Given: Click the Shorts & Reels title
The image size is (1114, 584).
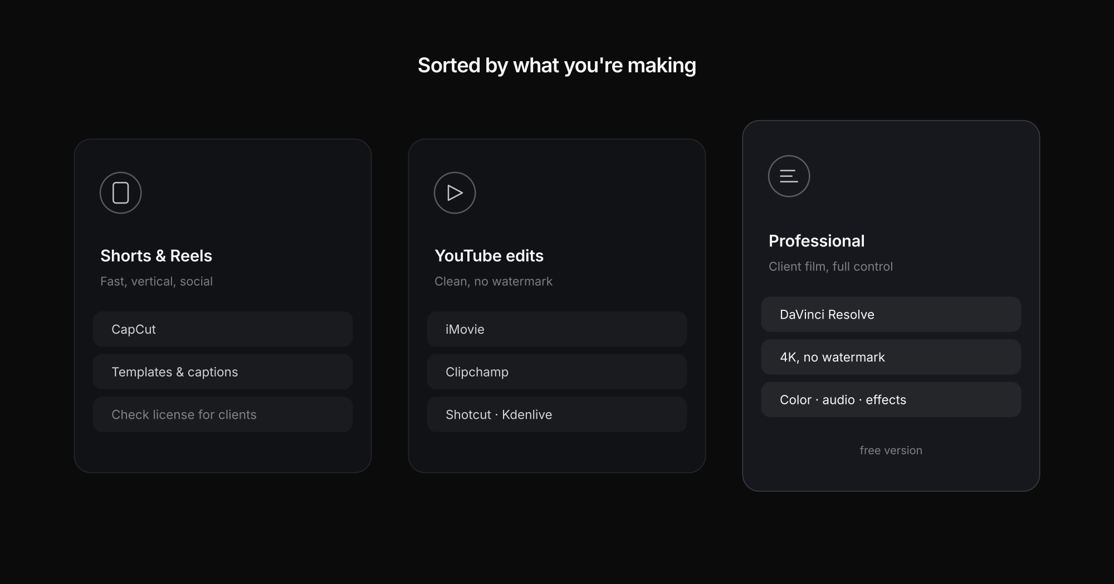Looking at the screenshot, I should [156, 256].
